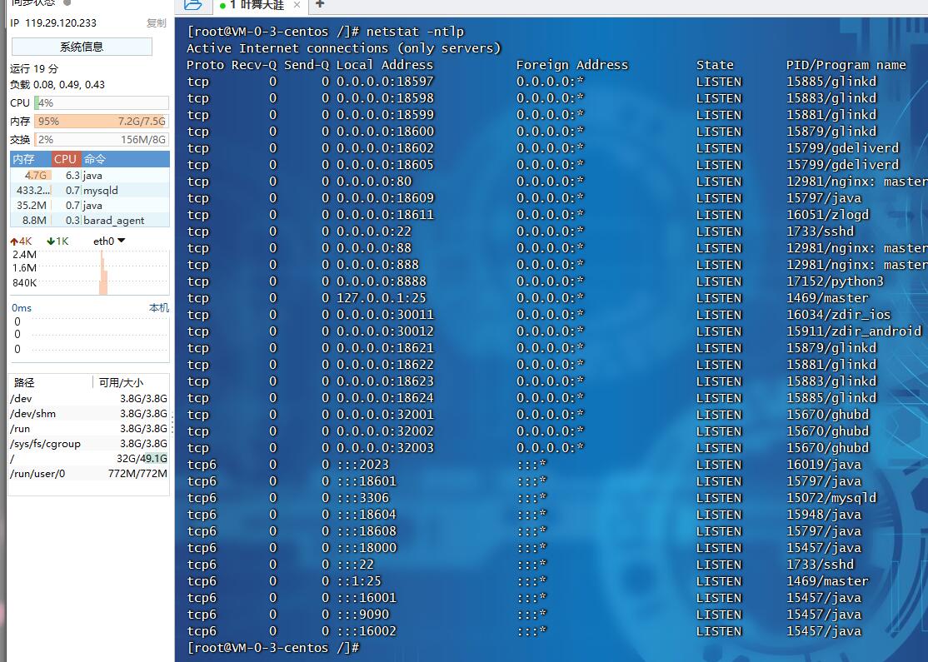Select the java process using 4.7G
The image size is (928, 662).
(x=90, y=175)
